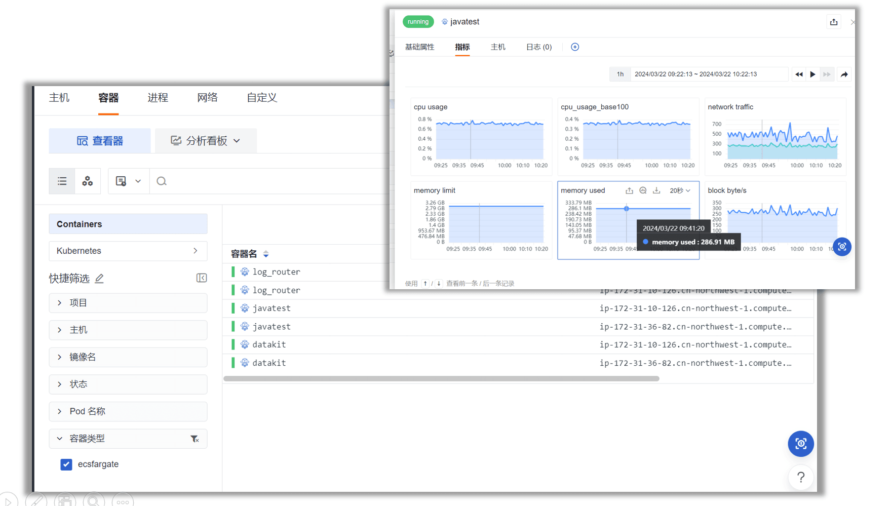Click the 1h time range button
This screenshot has width=892, height=506.
(620, 74)
